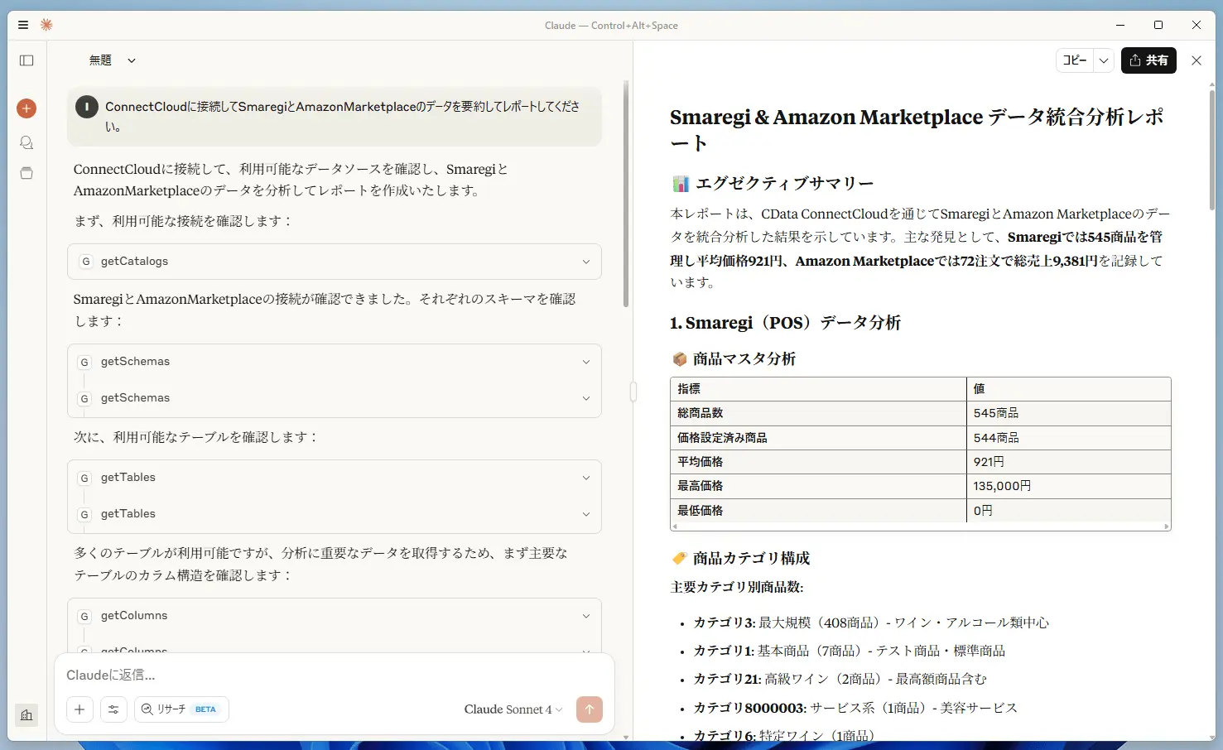Open the 無題 conversation title menu
Screen dimensions: 1223x750
[112, 60]
